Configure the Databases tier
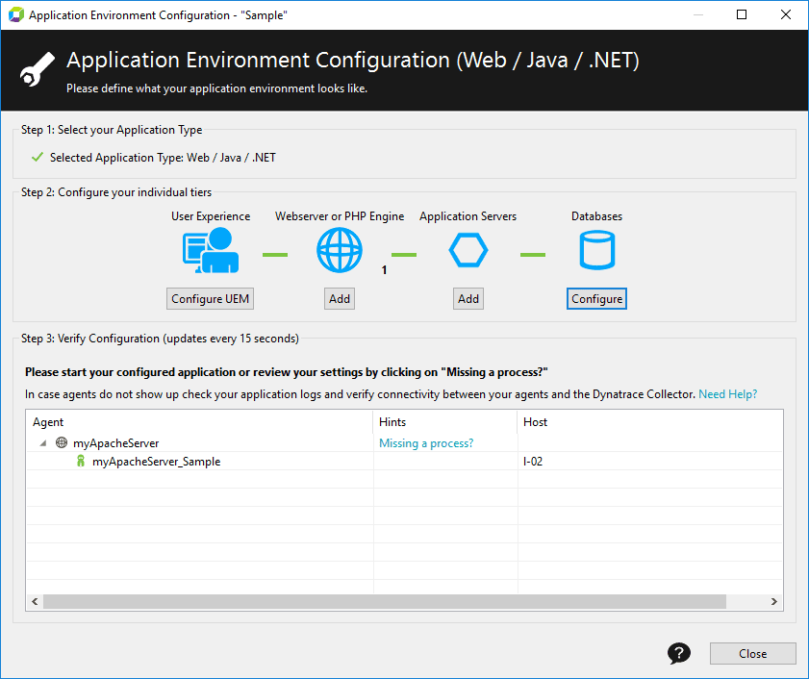The height and width of the screenshot is (679, 809). [597, 299]
